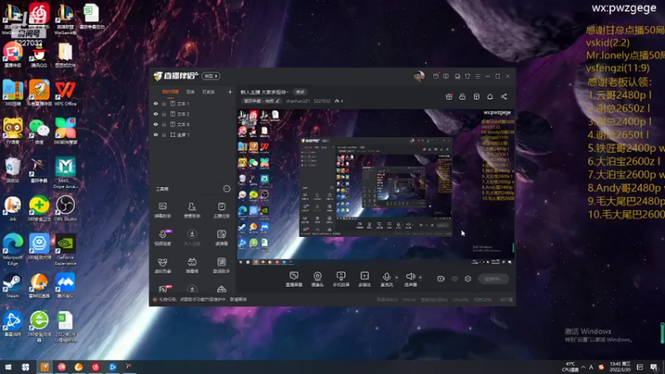
Task: Open the 虚拟形象 virtual avatar tool
Action: (163, 265)
